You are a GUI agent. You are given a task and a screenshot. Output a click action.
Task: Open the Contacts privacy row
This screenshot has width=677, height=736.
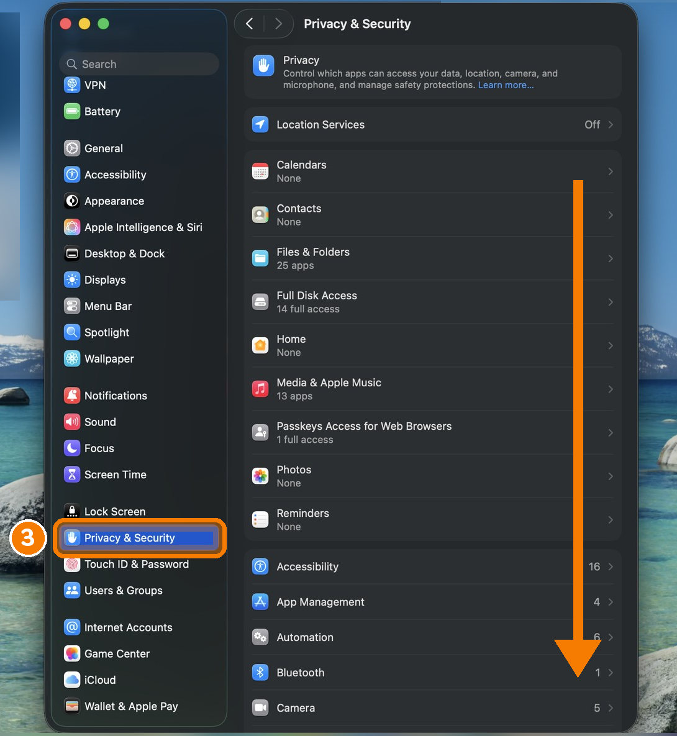(x=432, y=215)
